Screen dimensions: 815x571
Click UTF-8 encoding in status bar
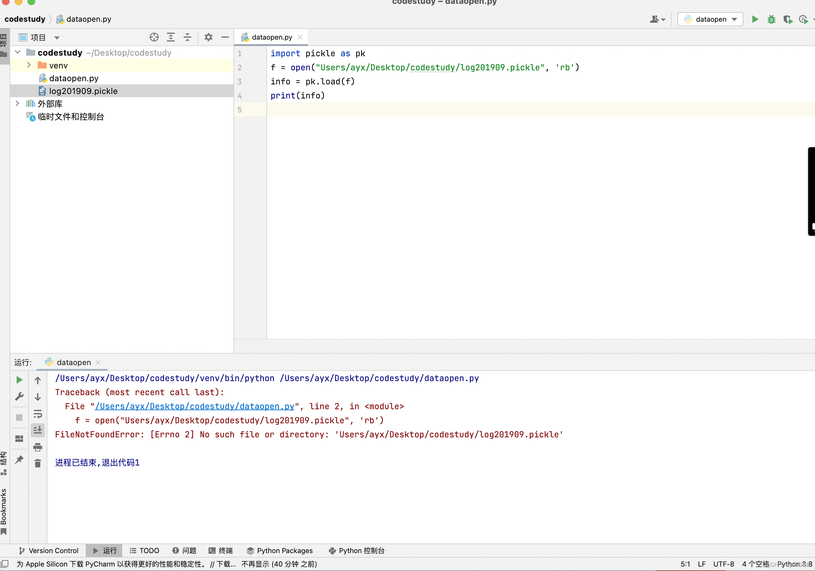click(x=724, y=564)
